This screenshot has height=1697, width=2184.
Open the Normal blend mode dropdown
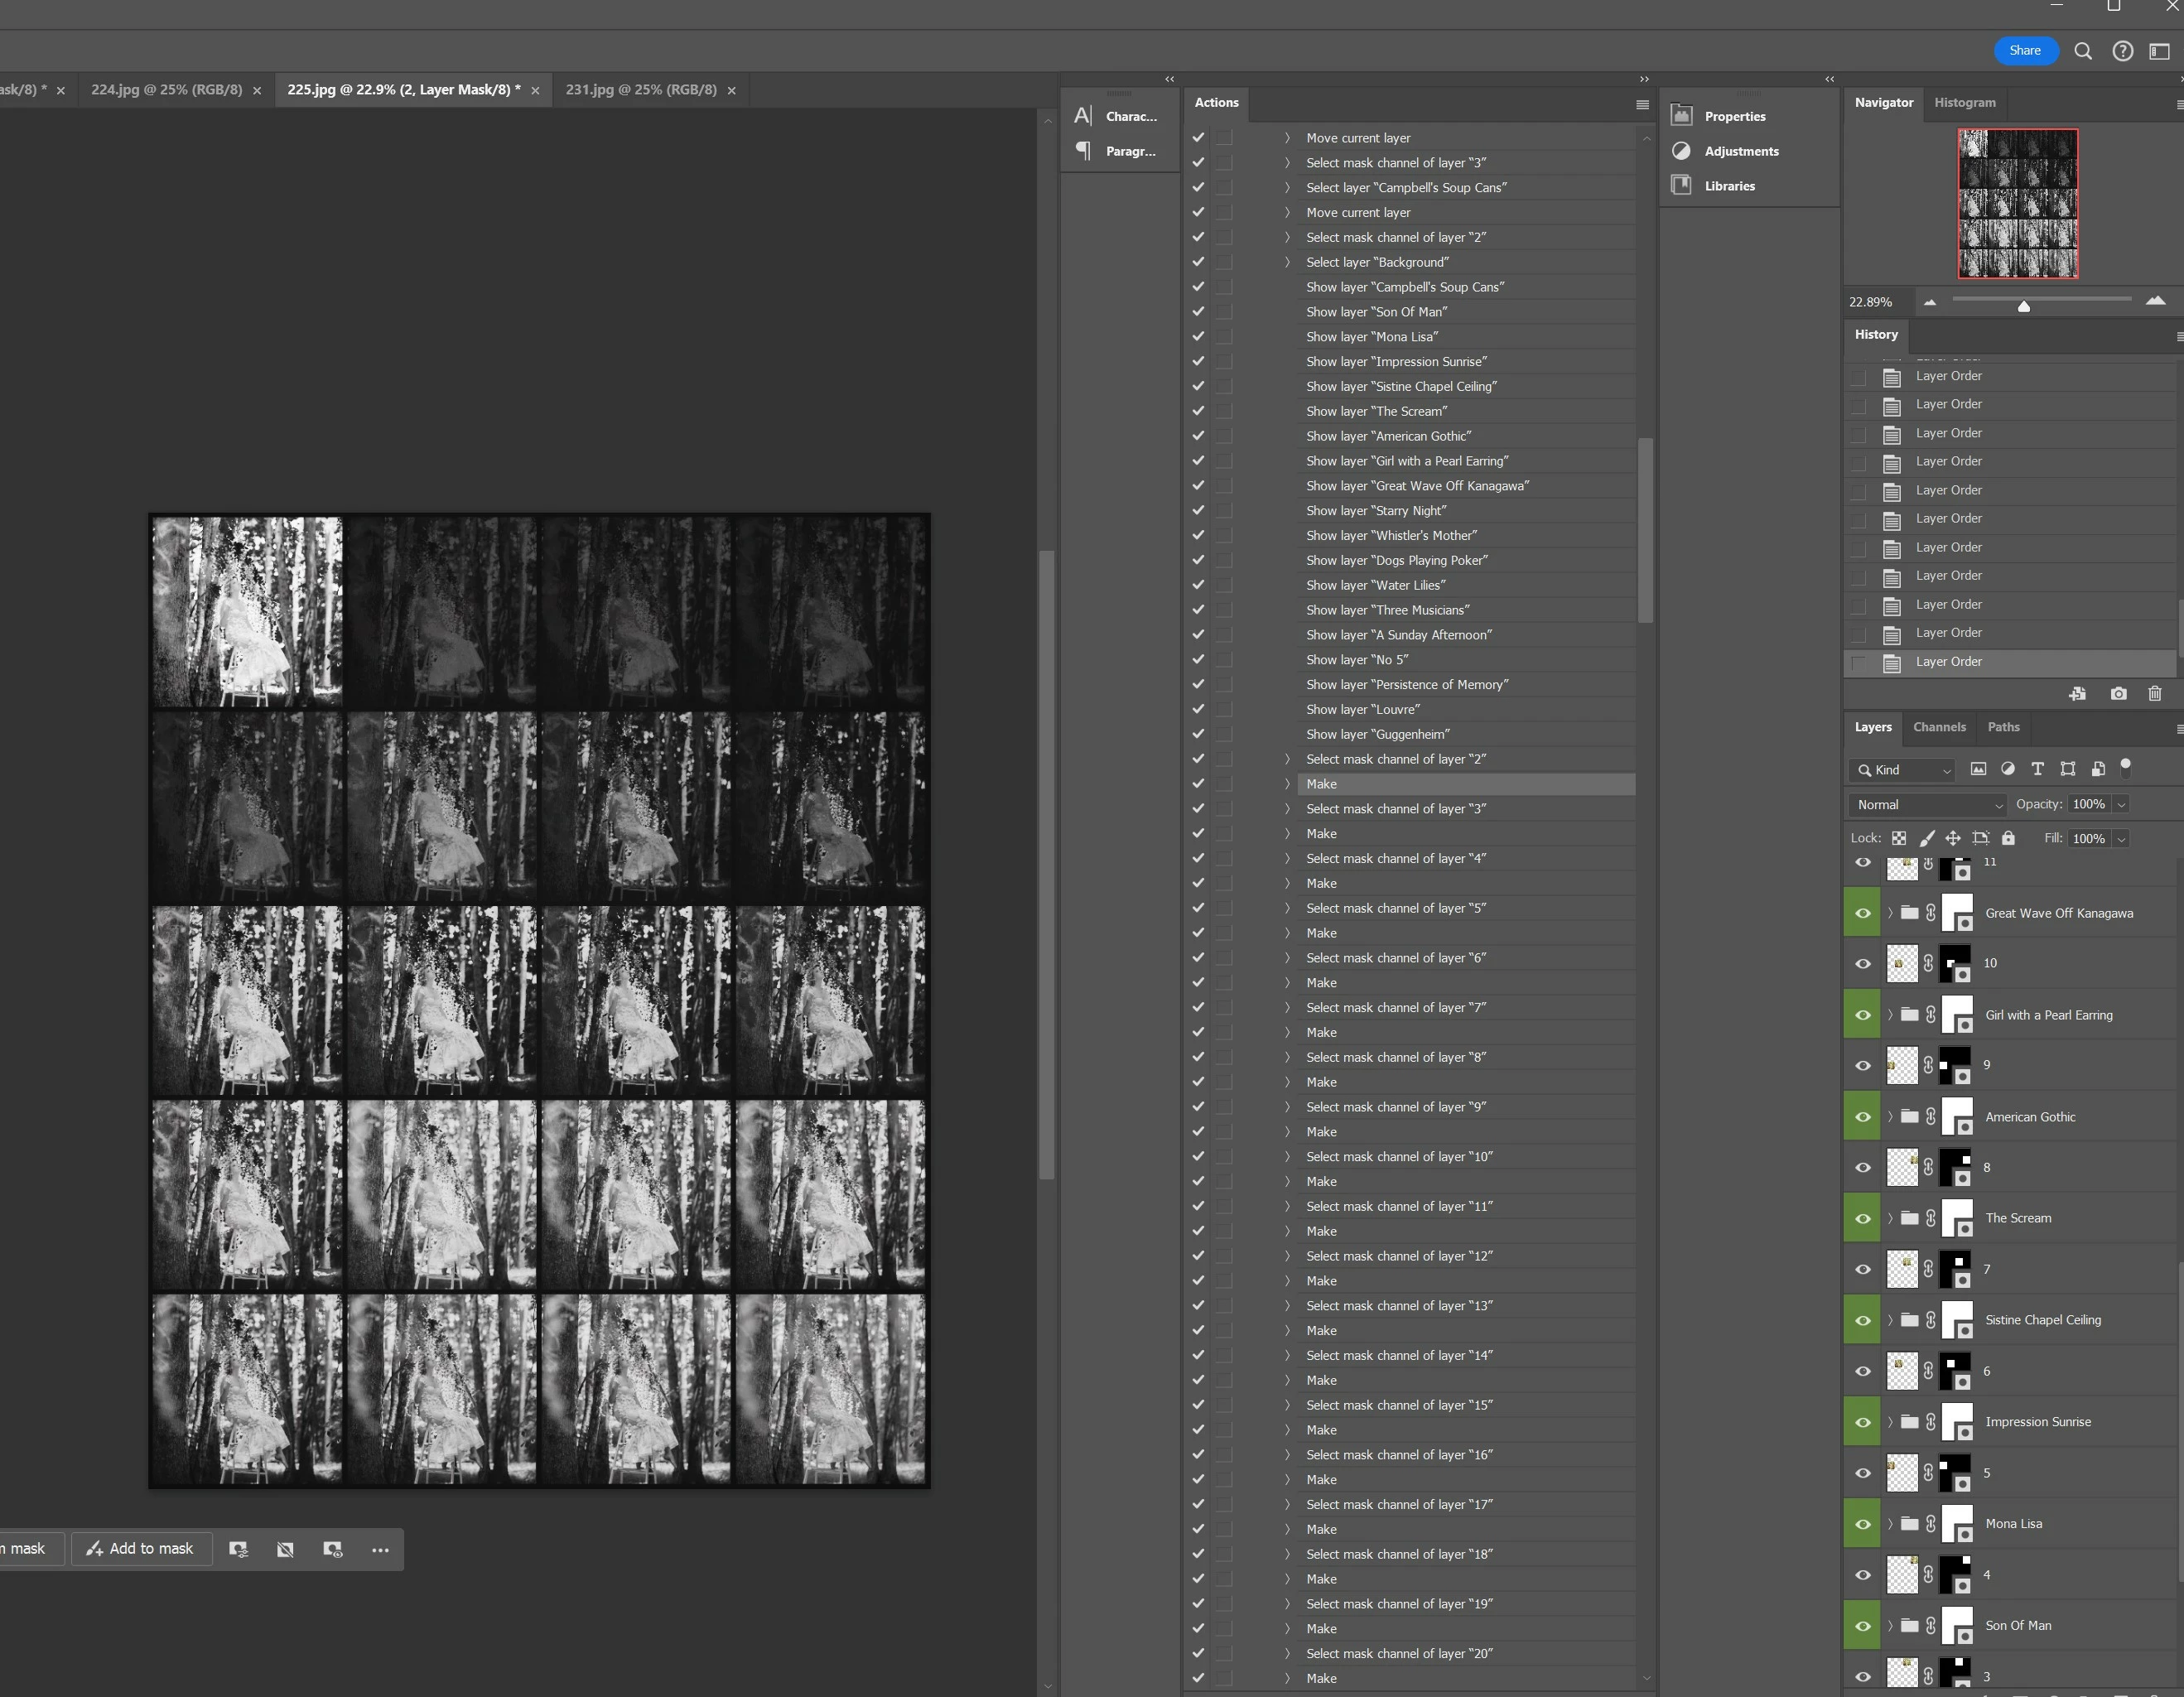1926,805
